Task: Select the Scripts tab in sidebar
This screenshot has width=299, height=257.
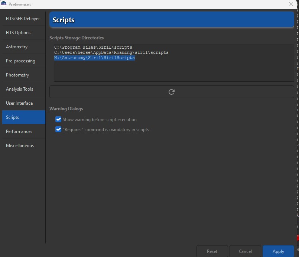Action: (x=24, y=117)
